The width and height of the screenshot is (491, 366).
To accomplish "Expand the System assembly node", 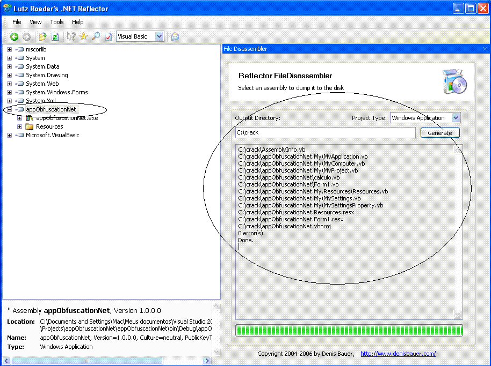I will coord(9,58).
